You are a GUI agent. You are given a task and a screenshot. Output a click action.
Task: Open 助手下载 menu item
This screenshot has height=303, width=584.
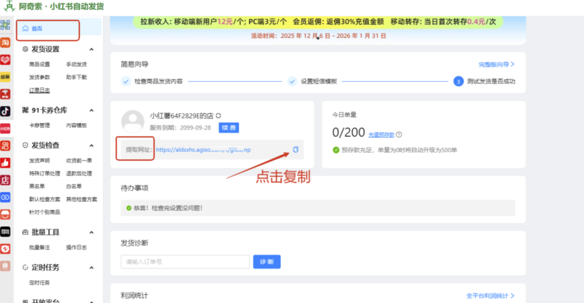coord(77,77)
